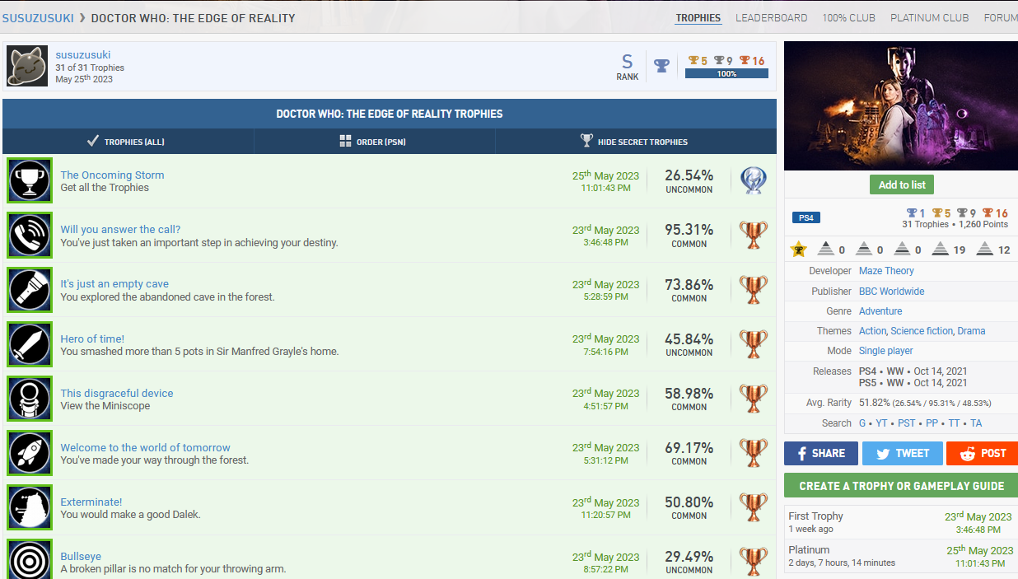Open the 100% Club tab
1018x579 pixels.
coord(848,18)
